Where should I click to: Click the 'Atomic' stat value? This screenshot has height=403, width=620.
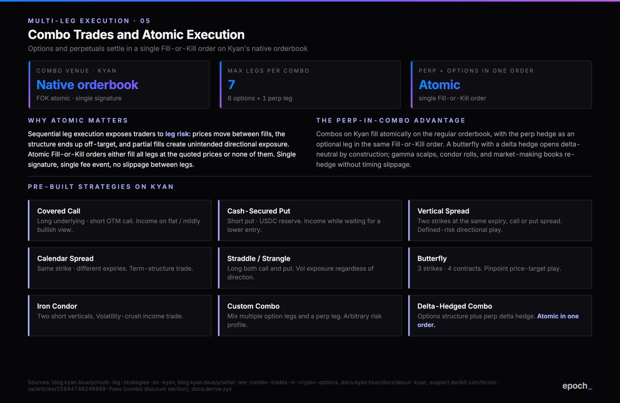(439, 85)
